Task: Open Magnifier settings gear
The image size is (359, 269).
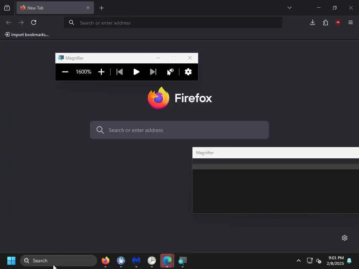Action: click(x=188, y=72)
